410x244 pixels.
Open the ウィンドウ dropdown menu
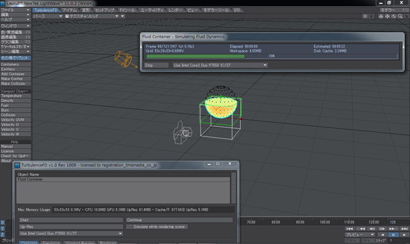tap(15, 26)
